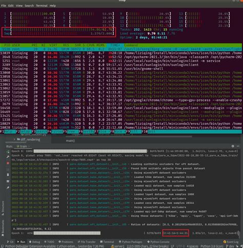Click F1 Help in htop
This screenshot has width=243, height=248.
pyautogui.click(x=8, y=132)
